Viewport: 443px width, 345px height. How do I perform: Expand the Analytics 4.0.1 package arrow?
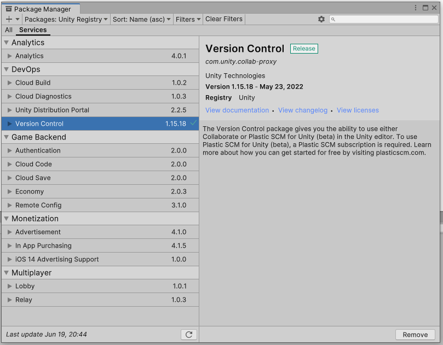(x=10, y=56)
